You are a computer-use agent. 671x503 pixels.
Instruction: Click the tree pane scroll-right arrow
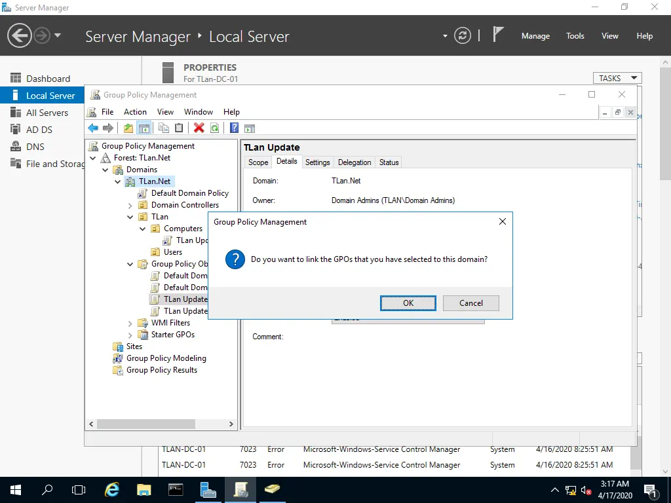tap(231, 424)
